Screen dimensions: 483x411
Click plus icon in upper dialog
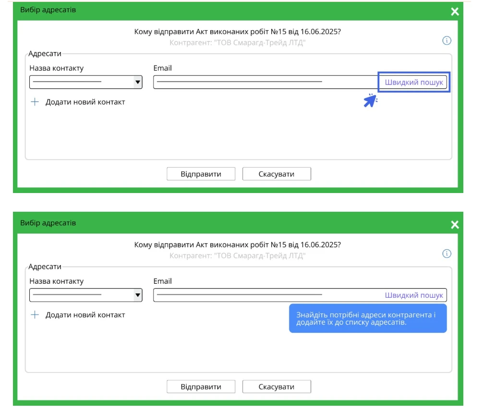coord(35,102)
